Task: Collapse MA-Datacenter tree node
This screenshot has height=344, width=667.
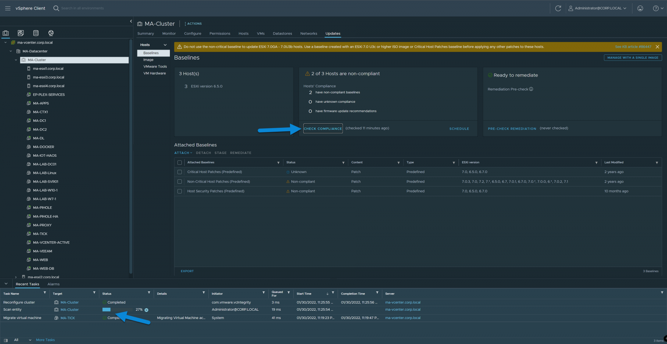Action: click(x=11, y=51)
